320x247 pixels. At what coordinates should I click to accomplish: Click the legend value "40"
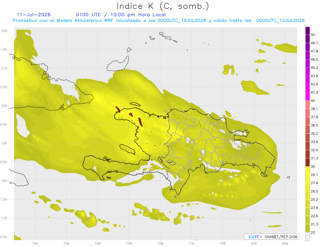(313, 101)
